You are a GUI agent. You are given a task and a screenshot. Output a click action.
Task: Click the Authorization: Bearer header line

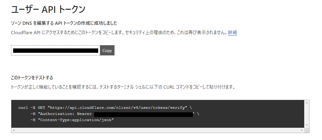tap(115, 114)
